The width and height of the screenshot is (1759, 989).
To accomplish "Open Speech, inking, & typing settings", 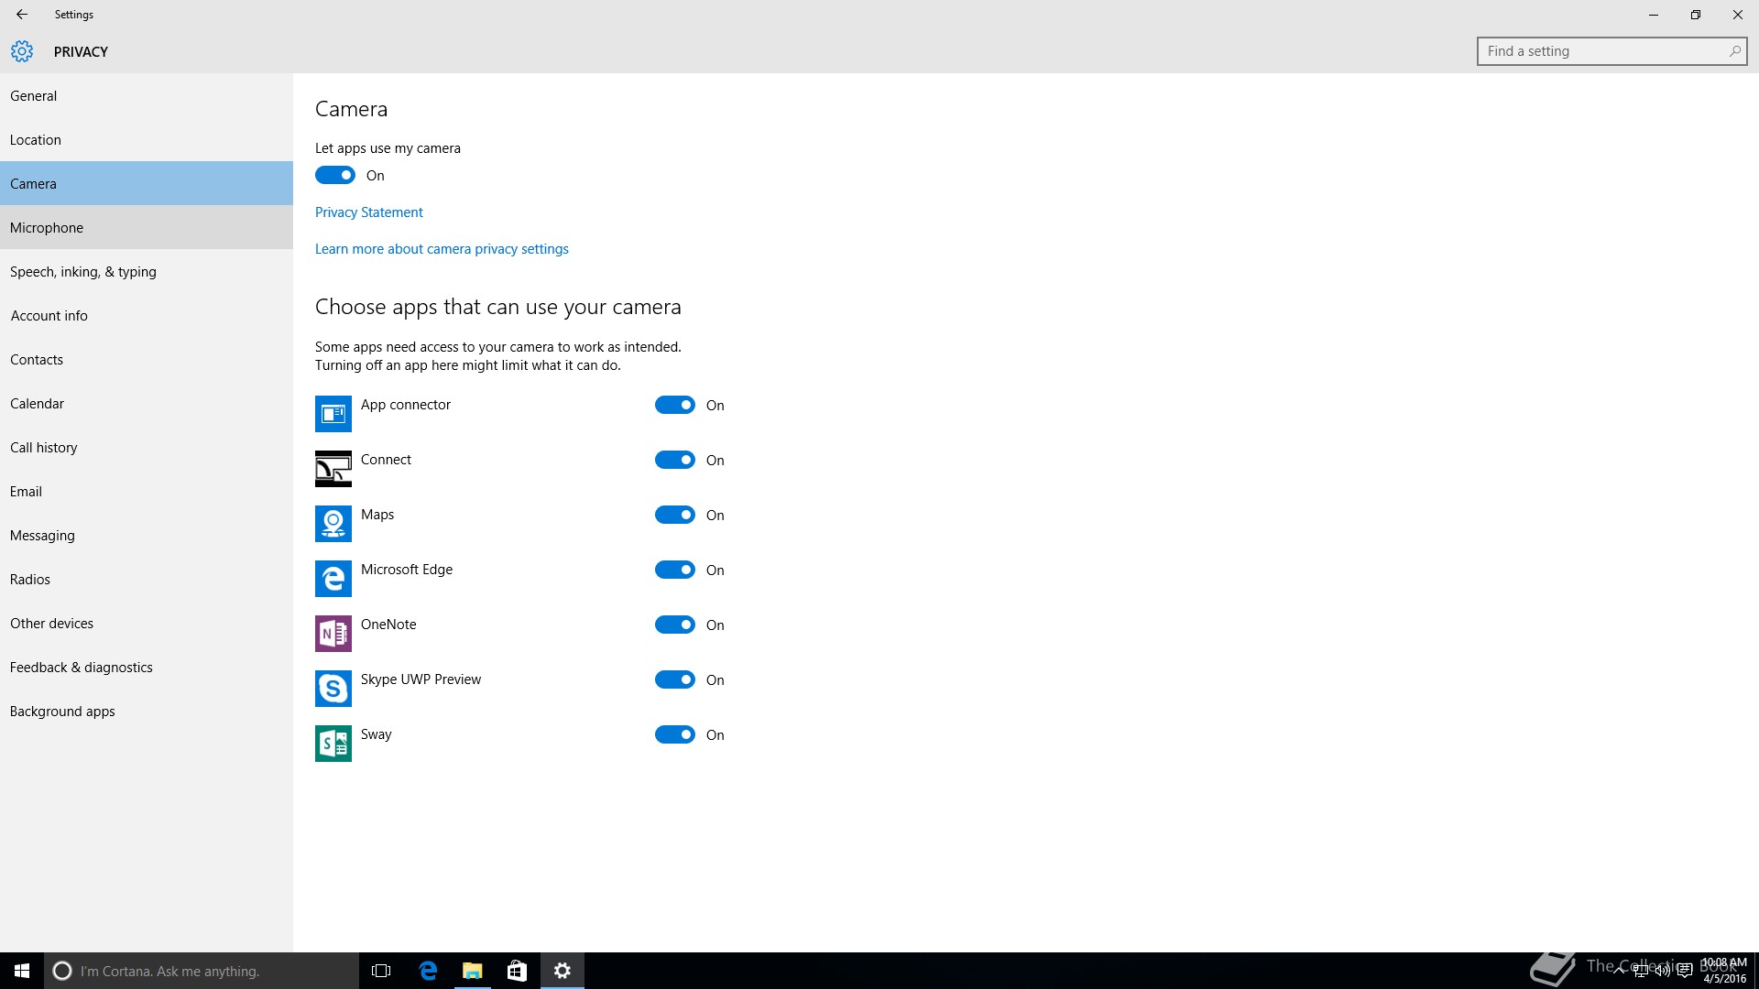I will pos(147,271).
